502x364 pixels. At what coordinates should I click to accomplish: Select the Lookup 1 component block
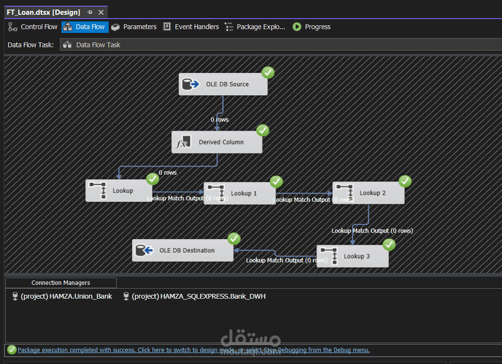click(x=244, y=193)
